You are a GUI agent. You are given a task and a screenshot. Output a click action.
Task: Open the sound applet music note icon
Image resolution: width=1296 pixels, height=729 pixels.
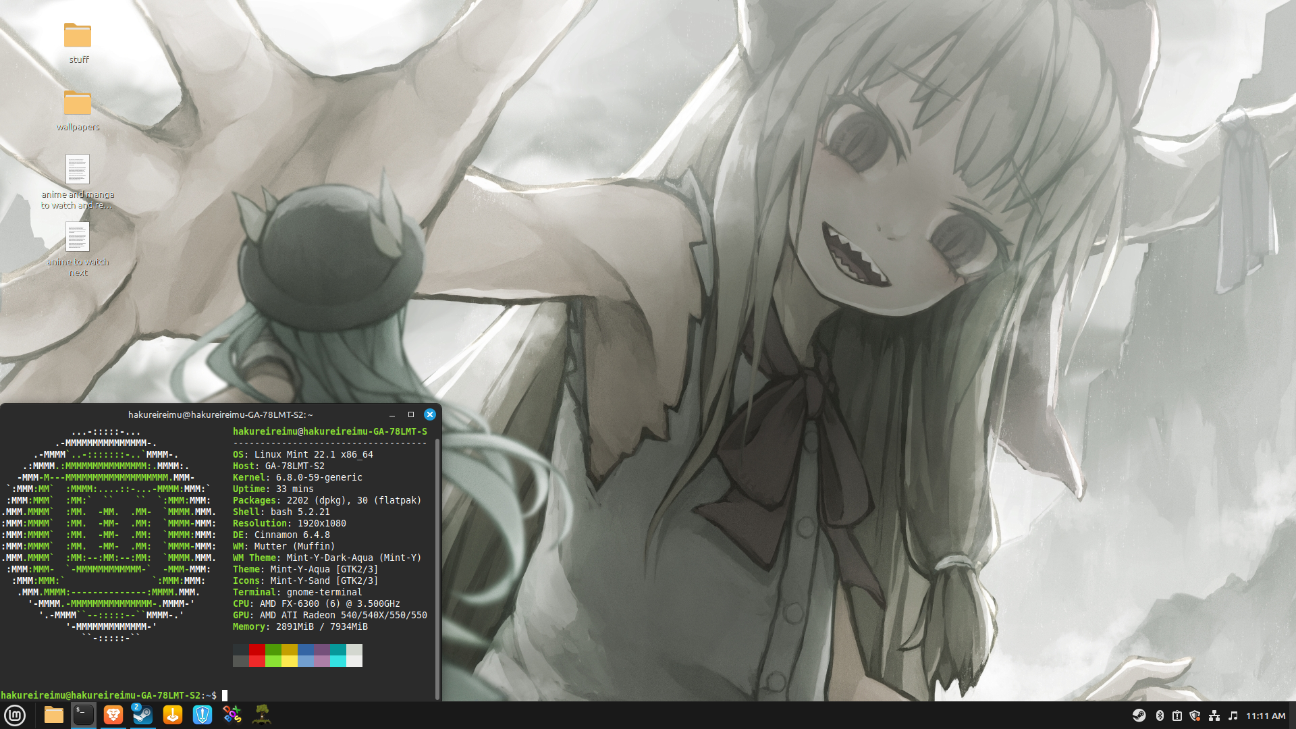[x=1233, y=715]
